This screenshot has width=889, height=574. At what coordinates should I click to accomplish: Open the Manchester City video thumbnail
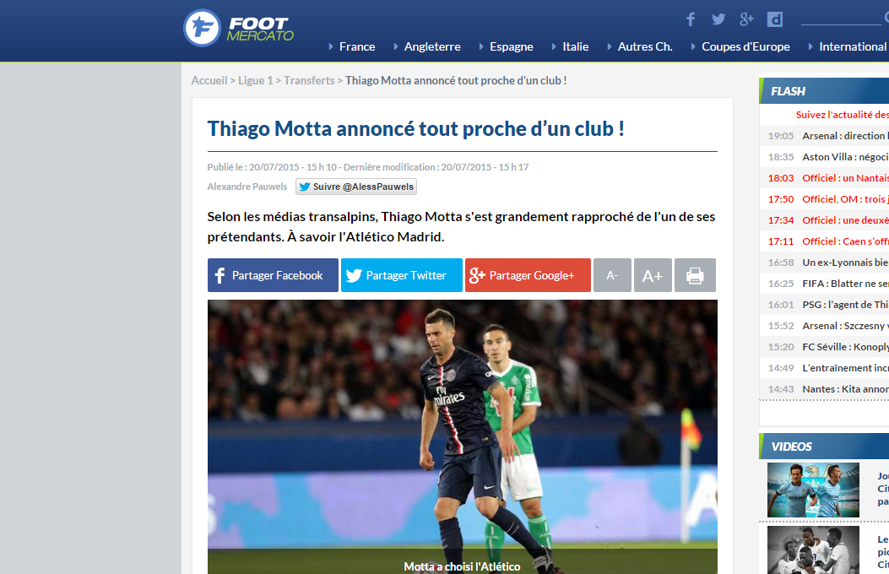[x=813, y=490]
